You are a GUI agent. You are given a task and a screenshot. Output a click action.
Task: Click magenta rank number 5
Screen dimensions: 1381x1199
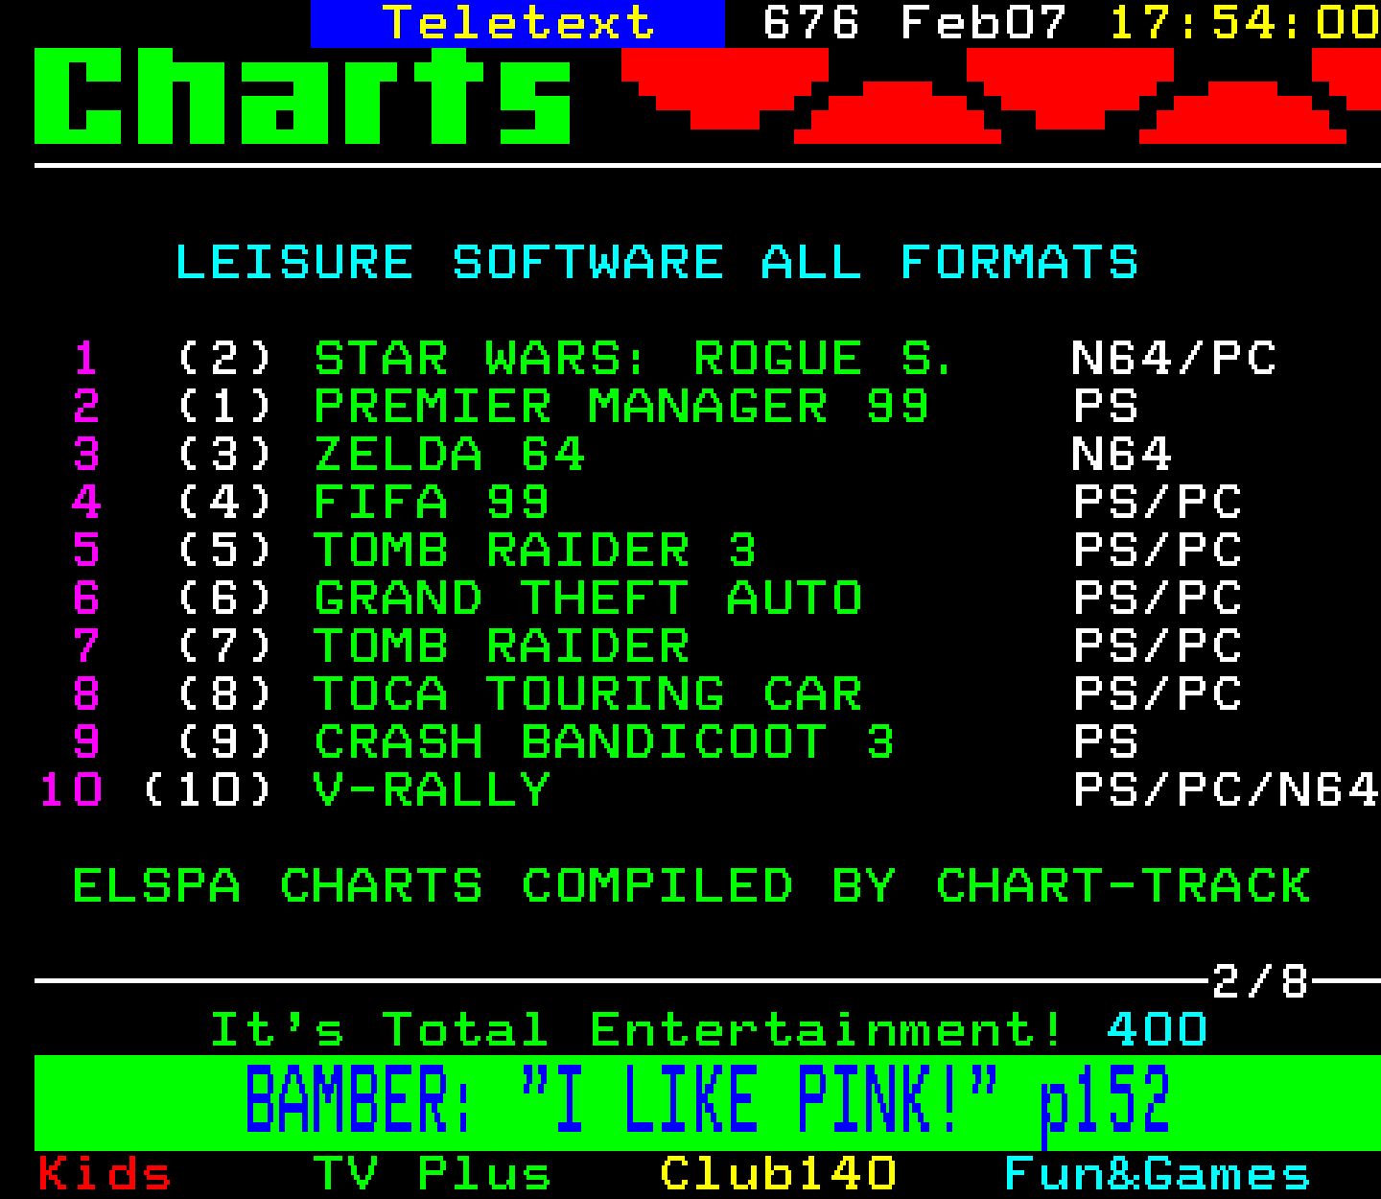(x=86, y=551)
